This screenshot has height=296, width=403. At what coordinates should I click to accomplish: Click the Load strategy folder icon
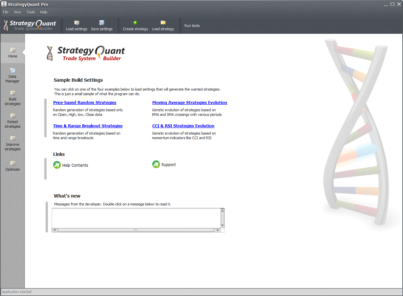(x=163, y=23)
